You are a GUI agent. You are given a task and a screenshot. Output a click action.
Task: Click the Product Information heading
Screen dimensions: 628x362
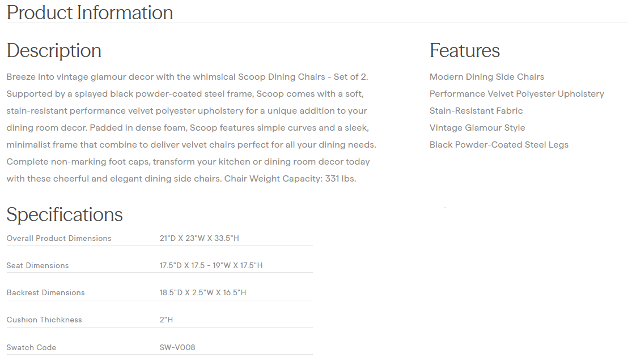click(x=90, y=12)
